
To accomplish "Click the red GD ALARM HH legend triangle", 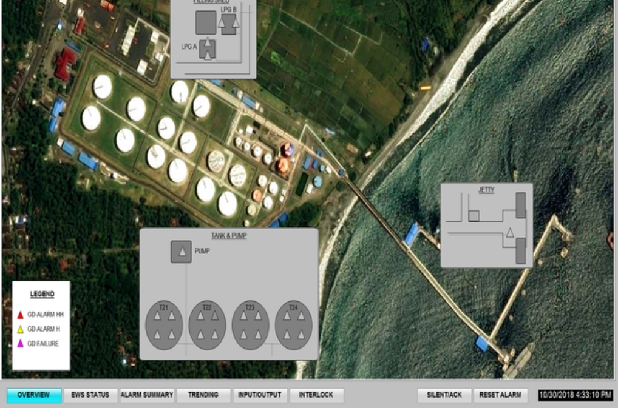I will pyautogui.click(x=20, y=315).
